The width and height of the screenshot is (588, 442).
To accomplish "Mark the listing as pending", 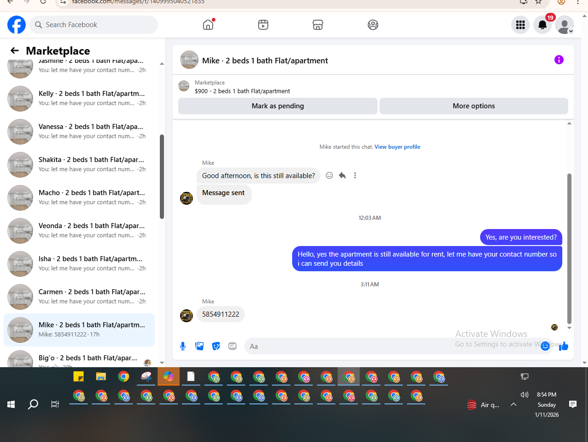I will [x=278, y=106].
